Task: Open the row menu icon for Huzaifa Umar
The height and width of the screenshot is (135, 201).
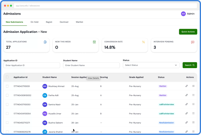Action: tap(193, 113)
